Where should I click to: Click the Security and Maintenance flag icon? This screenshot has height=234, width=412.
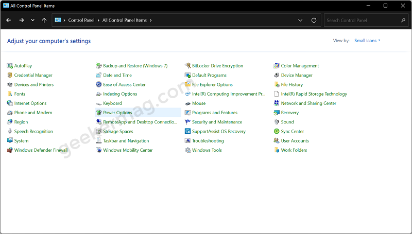point(187,122)
